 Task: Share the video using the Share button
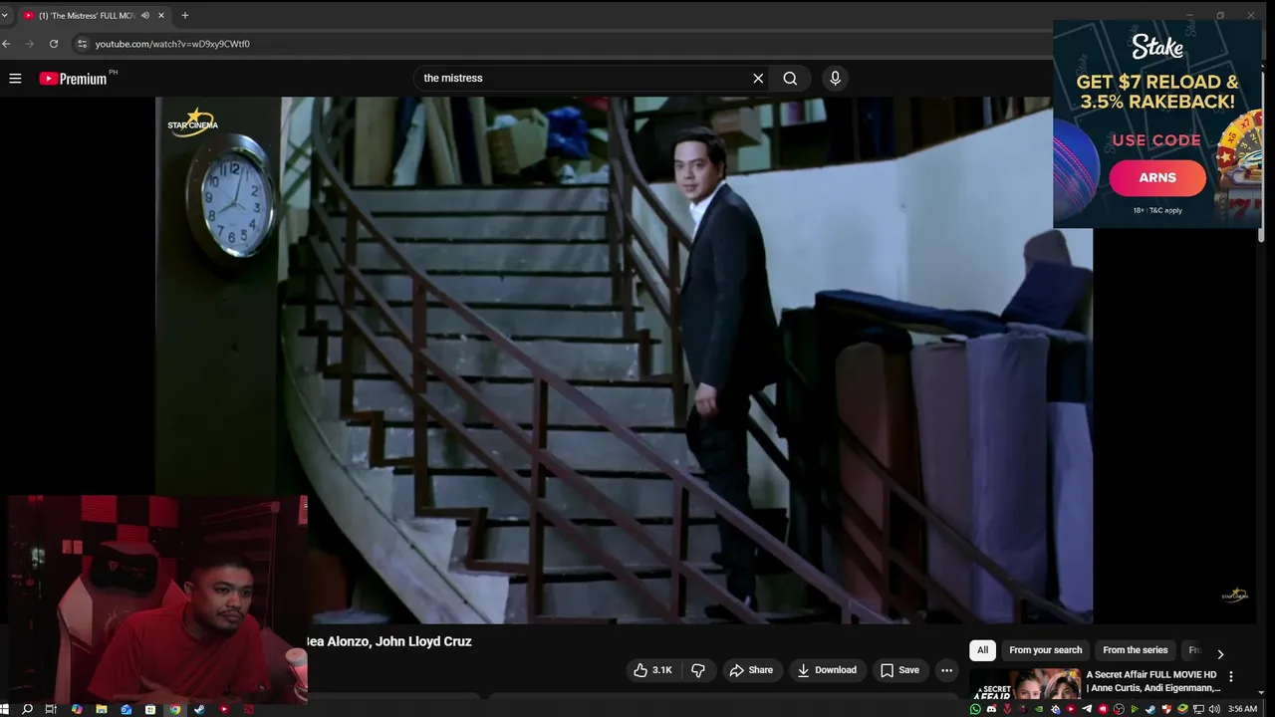point(751,670)
